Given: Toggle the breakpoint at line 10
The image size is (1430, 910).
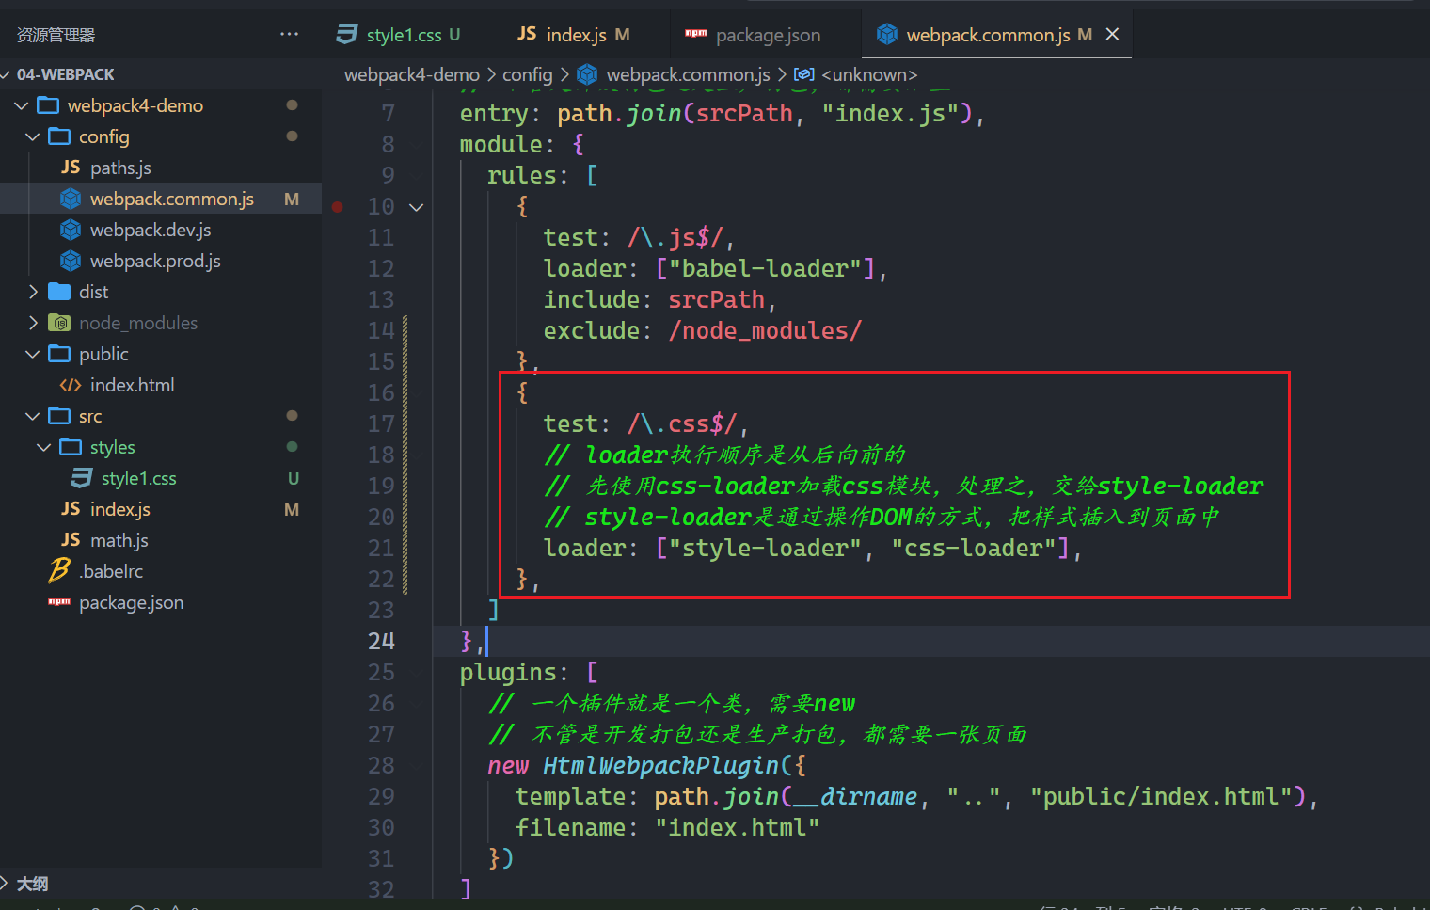Looking at the screenshot, I should pos(338,207).
